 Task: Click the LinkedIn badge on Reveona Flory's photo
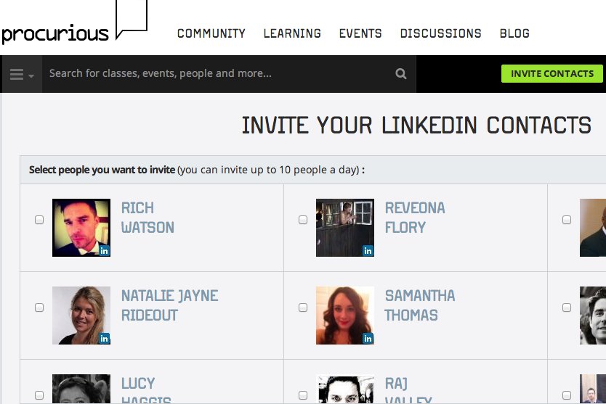tap(368, 251)
